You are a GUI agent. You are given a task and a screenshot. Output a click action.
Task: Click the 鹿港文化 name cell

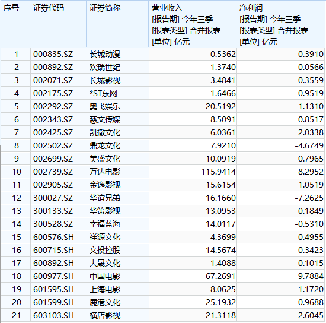[117, 302]
